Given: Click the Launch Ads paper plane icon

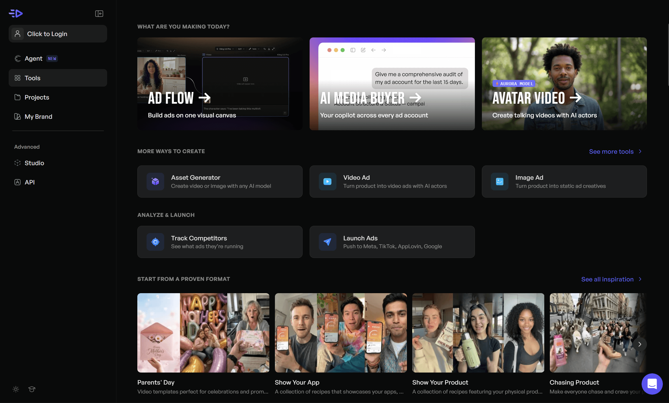Looking at the screenshot, I should tap(328, 242).
